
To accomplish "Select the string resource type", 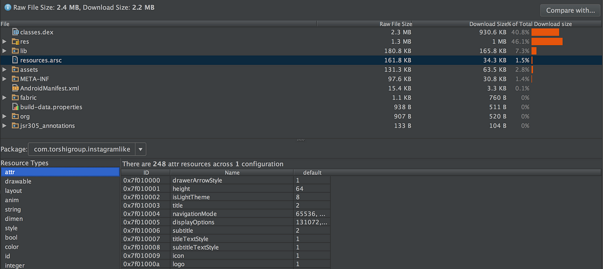I will [59, 210].
